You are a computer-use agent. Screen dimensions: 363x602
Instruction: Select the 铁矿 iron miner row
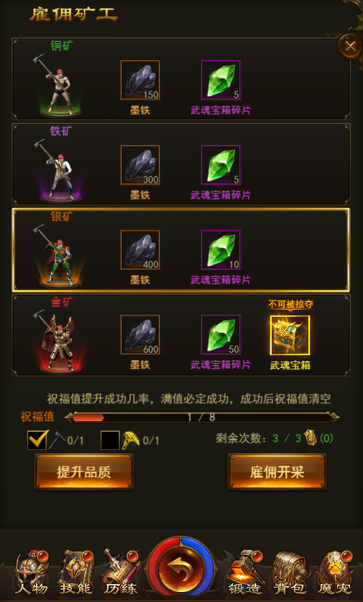(x=181, y=164)
